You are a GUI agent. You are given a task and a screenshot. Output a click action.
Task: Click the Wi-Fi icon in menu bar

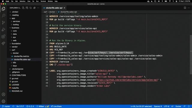[x=170, y=1]
